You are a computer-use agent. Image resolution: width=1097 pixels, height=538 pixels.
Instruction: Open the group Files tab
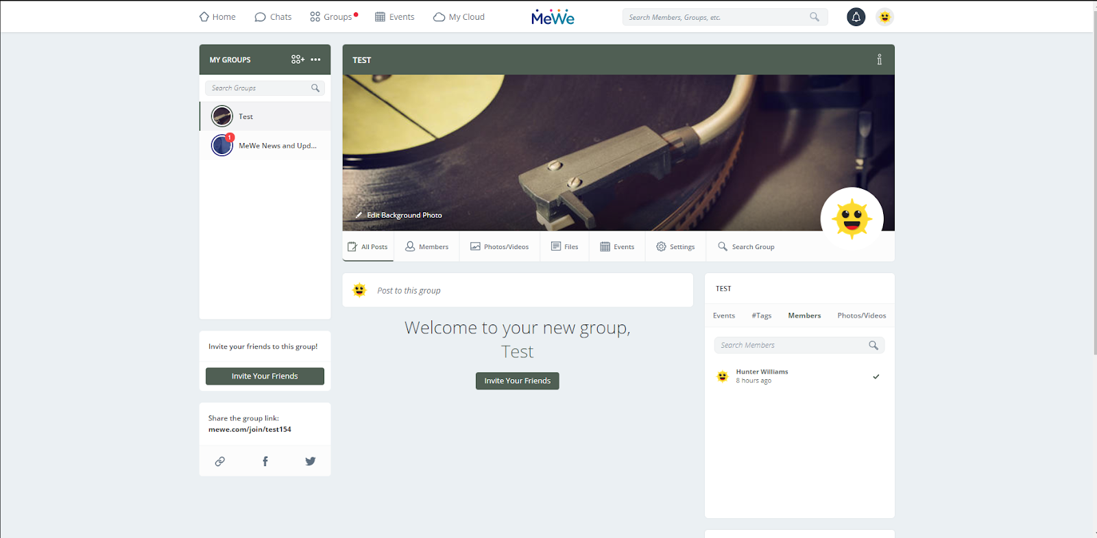pyautogui.click(x=564, y=246)
